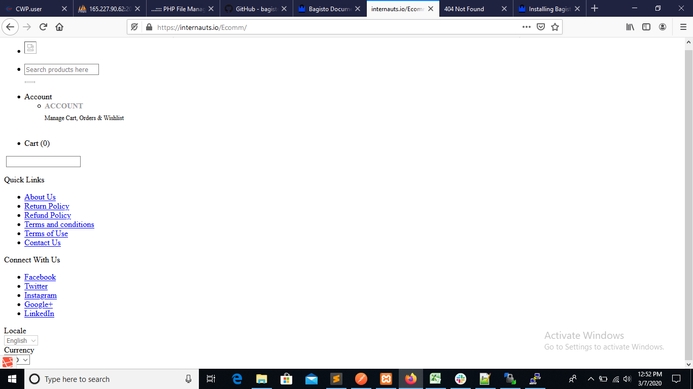The height and width of the screenshot is (389, 693).
Task: Click the broken logo image
Action: [x=30, y=48]
